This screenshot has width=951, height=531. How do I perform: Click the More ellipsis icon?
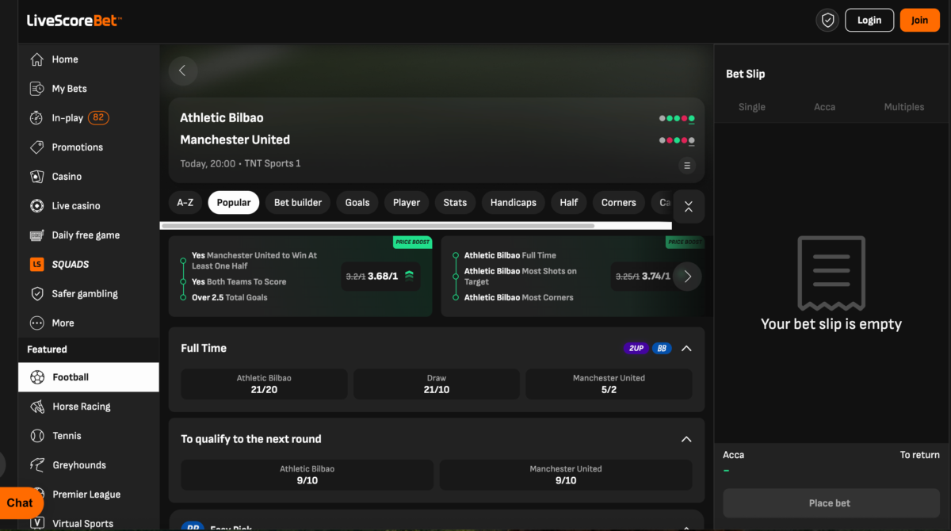36,323
